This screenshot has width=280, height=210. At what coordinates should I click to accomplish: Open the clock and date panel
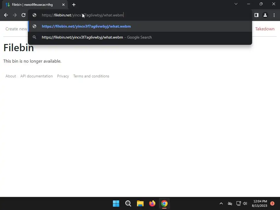[259, 203]
